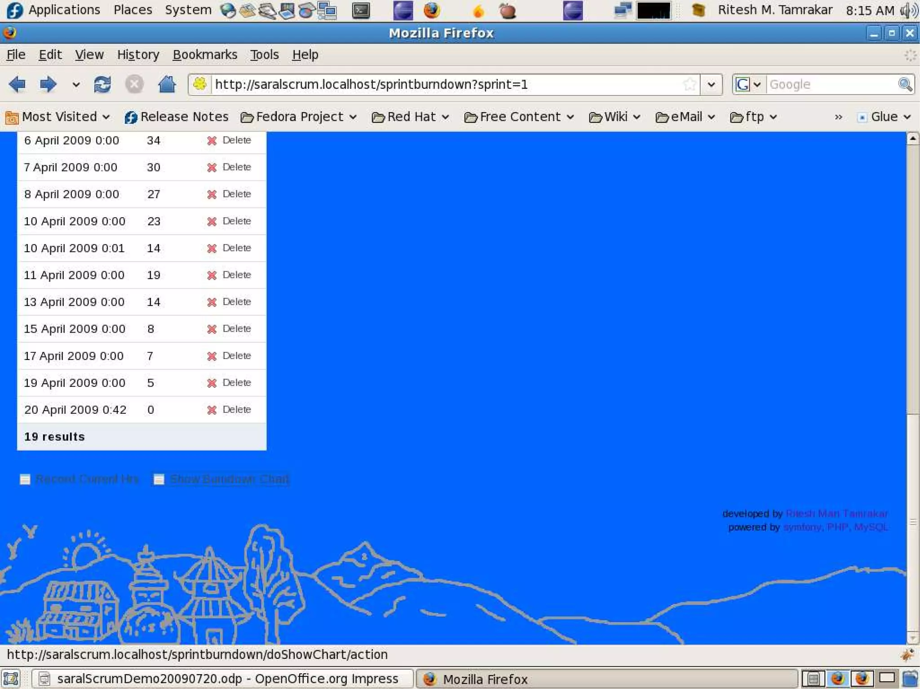Viewport: 920px width, 689px height.
Task: Bookmark this page with star icon
Action: coord(690,84)
